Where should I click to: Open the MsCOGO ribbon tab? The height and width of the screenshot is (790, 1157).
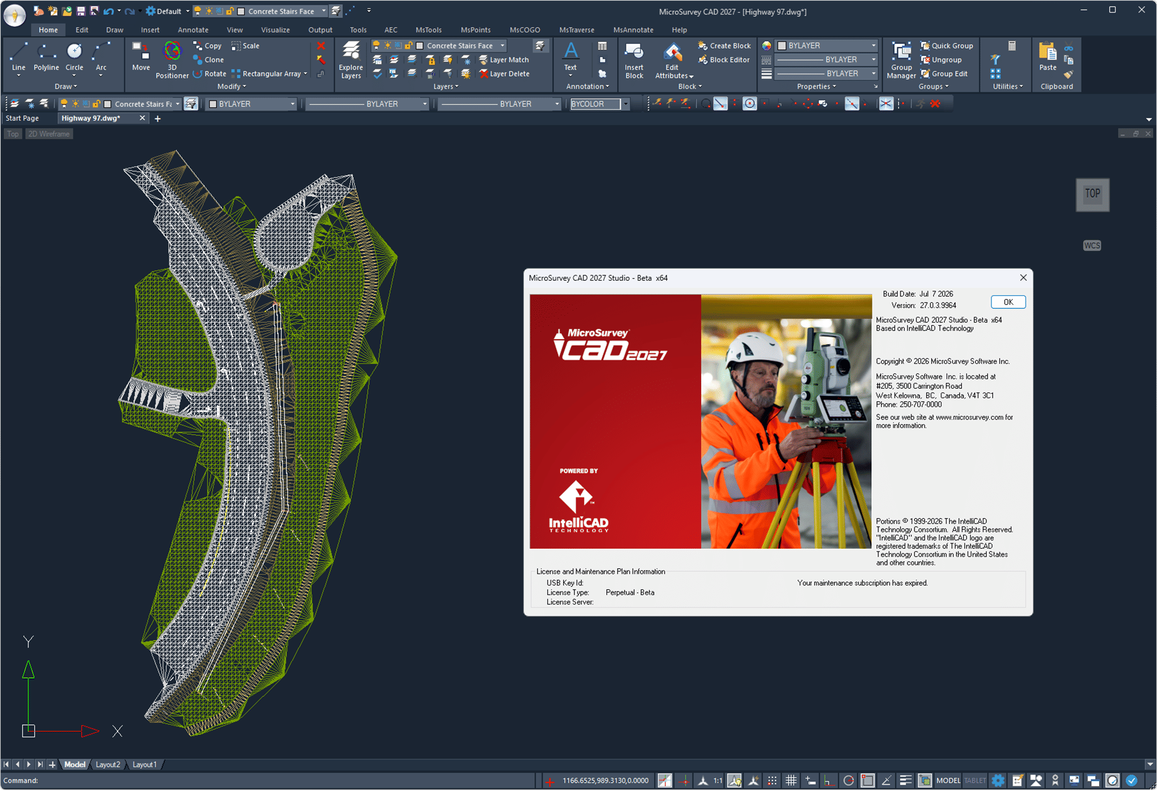pos(525,30)
